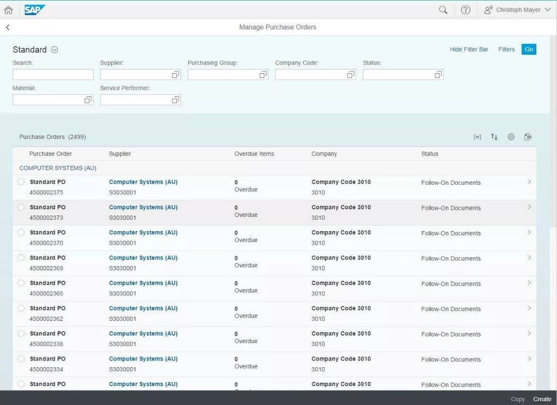
Task: Open details arrow for PO 4500002375
Action: coord(529,182)
